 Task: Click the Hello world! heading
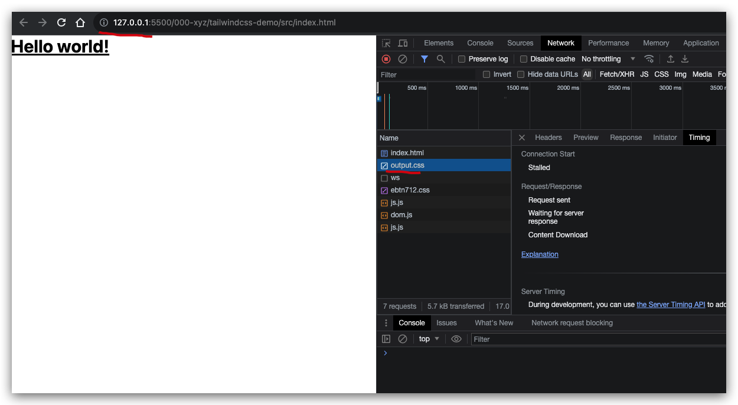[x=60, y=47]
